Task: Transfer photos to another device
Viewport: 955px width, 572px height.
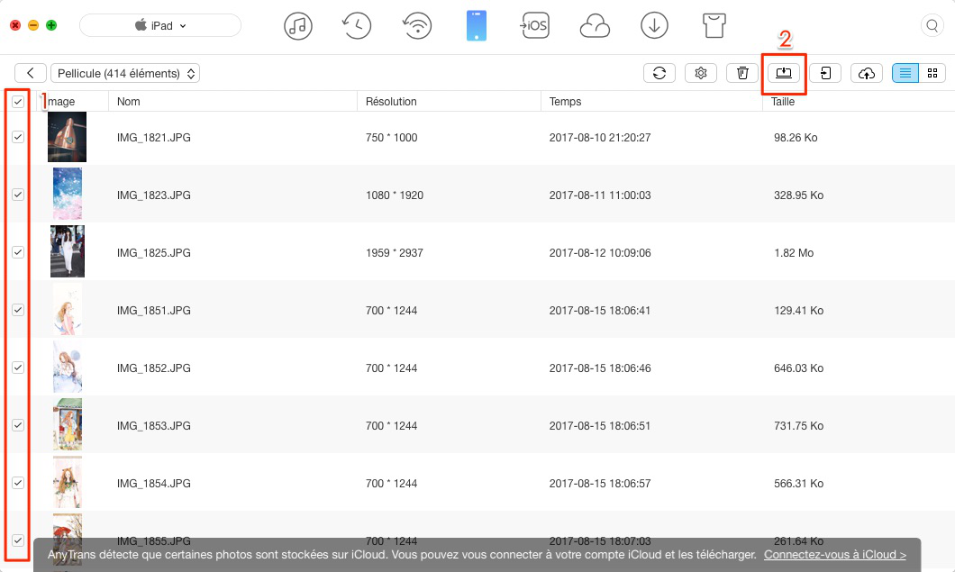Action: [x=825, y=73]
